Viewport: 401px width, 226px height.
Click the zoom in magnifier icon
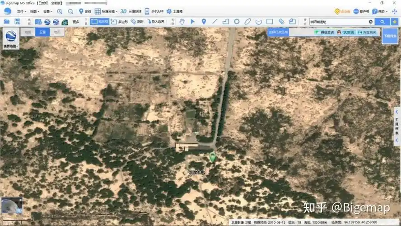pos(60,11)
